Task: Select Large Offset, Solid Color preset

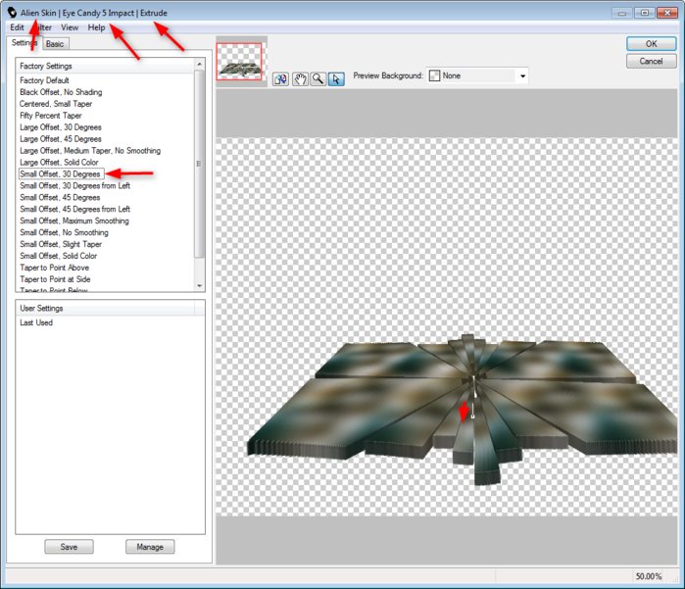Action: click(x=59, y=163)
